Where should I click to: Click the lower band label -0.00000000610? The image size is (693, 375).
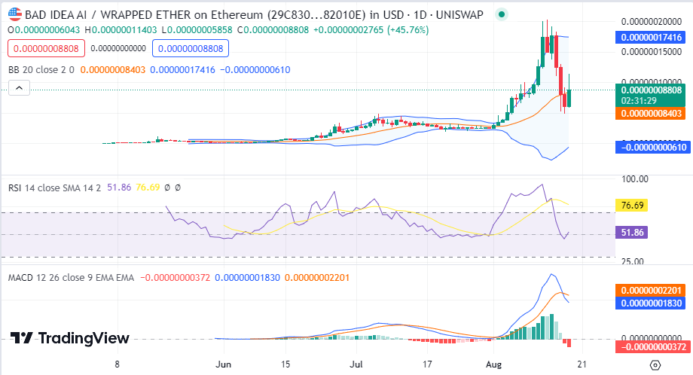click(x=653, y=147)
